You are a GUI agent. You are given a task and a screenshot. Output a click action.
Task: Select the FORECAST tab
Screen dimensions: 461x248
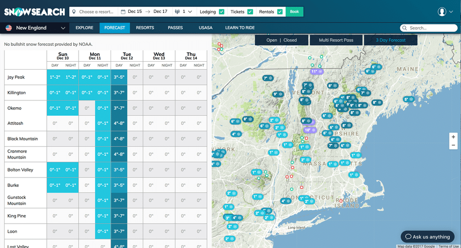pyautogui.click(x=115, y=28)
